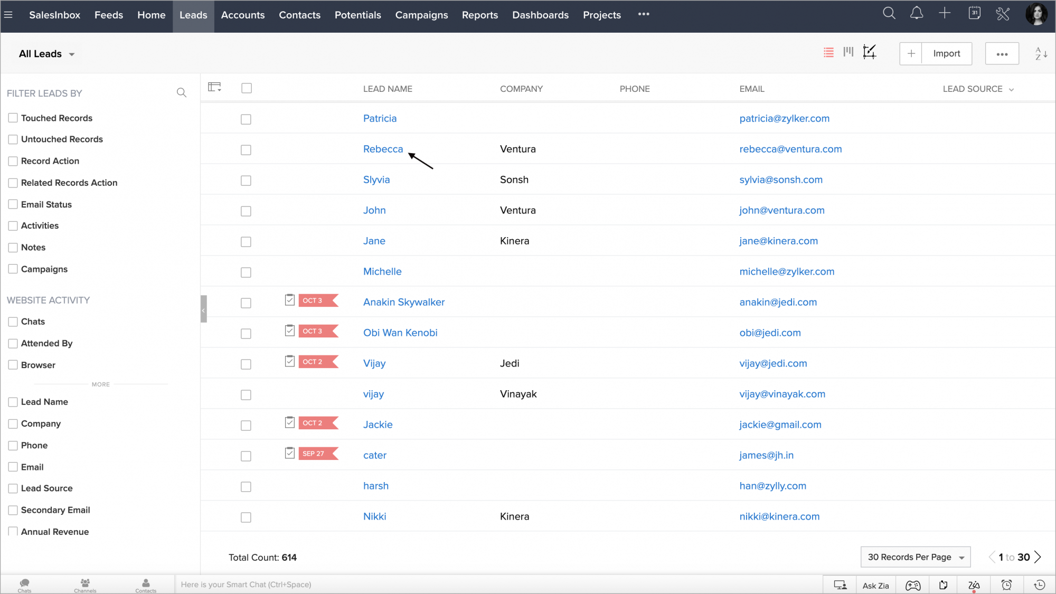Click the A-Z sort icon
The width and height of the screenshot is (1056, 594).
pyautogui.click(x=1041, y=53)
